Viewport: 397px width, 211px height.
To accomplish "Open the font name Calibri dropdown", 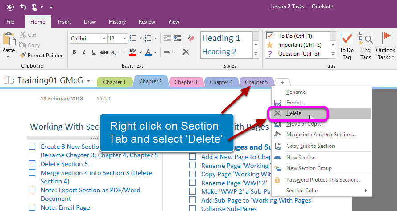I will click(x=103, y=39).
